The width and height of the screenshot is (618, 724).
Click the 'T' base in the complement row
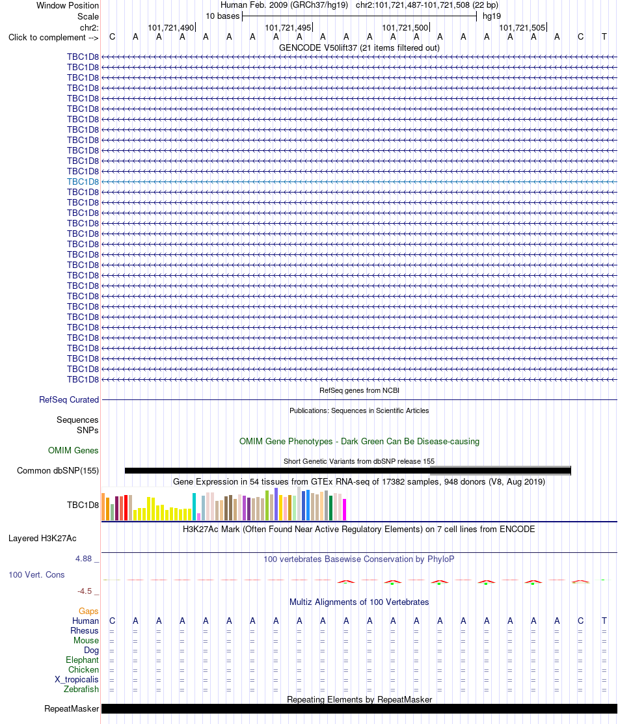click(x=604, y=37)
